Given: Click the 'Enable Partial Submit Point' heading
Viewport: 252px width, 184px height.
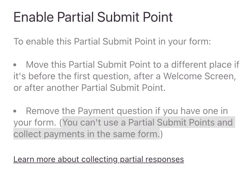Looking at the screenshot, I should coord(93,17).
